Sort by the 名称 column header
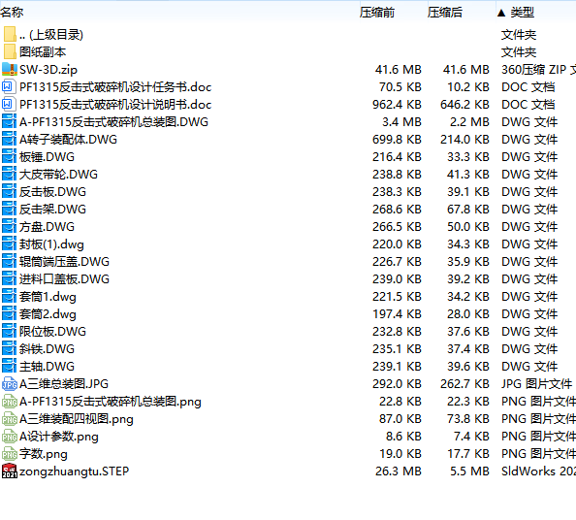The width and height of the screenshot is (576, 520). pyautogui.click(x=12, y=13)
